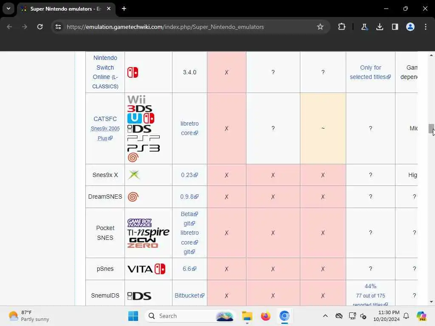Open the 6.6 version link for pSnes

coord(189,269)
